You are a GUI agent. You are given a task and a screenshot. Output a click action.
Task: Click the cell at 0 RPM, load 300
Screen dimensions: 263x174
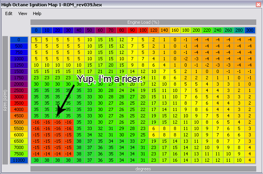tap(249, 39)
